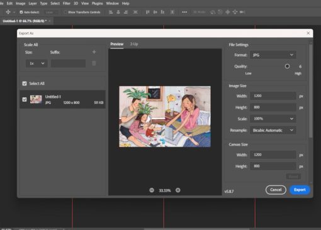Align right edges icon in options bar
The image size is (321, 230).
click(126, 12)
